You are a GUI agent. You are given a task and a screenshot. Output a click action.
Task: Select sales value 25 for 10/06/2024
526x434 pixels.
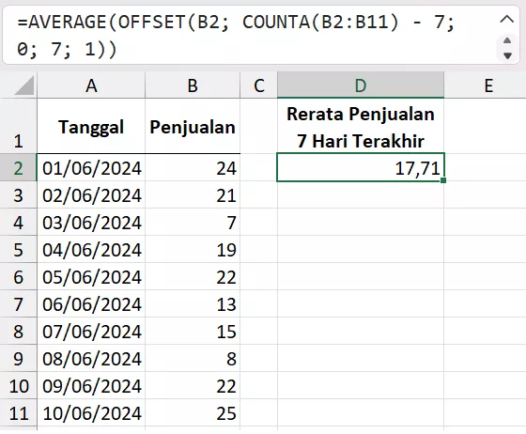pyautogui.click(x=193, y=413)
